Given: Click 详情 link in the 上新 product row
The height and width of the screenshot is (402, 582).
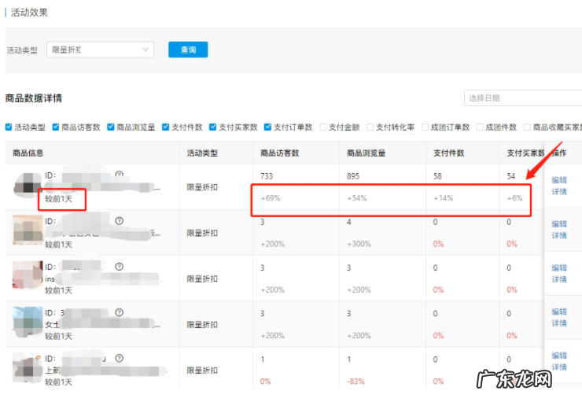Looking at the screenshot, I should point(559,367).
